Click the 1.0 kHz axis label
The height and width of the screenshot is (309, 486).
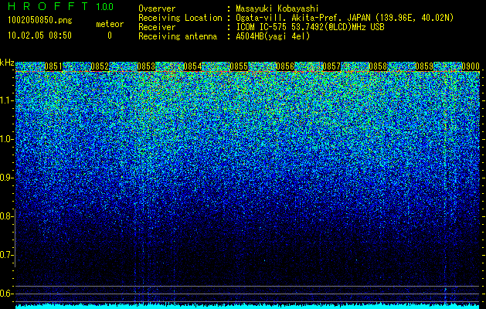click(6, 140)
